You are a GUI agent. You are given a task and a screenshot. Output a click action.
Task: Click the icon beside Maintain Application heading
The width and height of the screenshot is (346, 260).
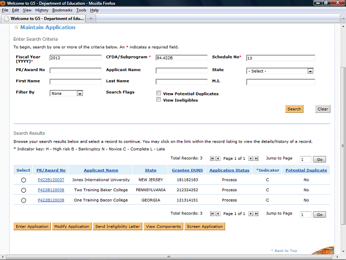[x=16, y=28]
